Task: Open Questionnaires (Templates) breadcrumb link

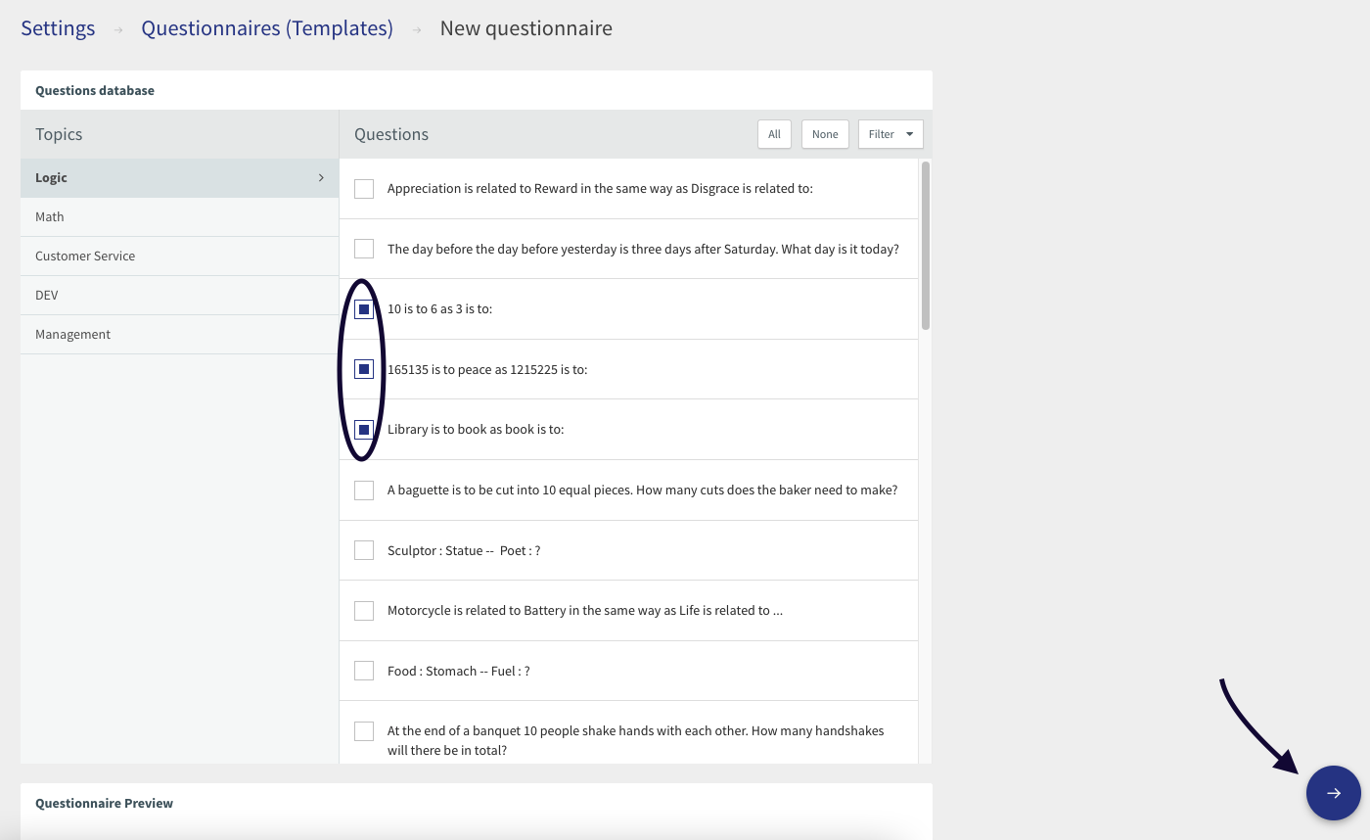Action: [x=267, y=28]
